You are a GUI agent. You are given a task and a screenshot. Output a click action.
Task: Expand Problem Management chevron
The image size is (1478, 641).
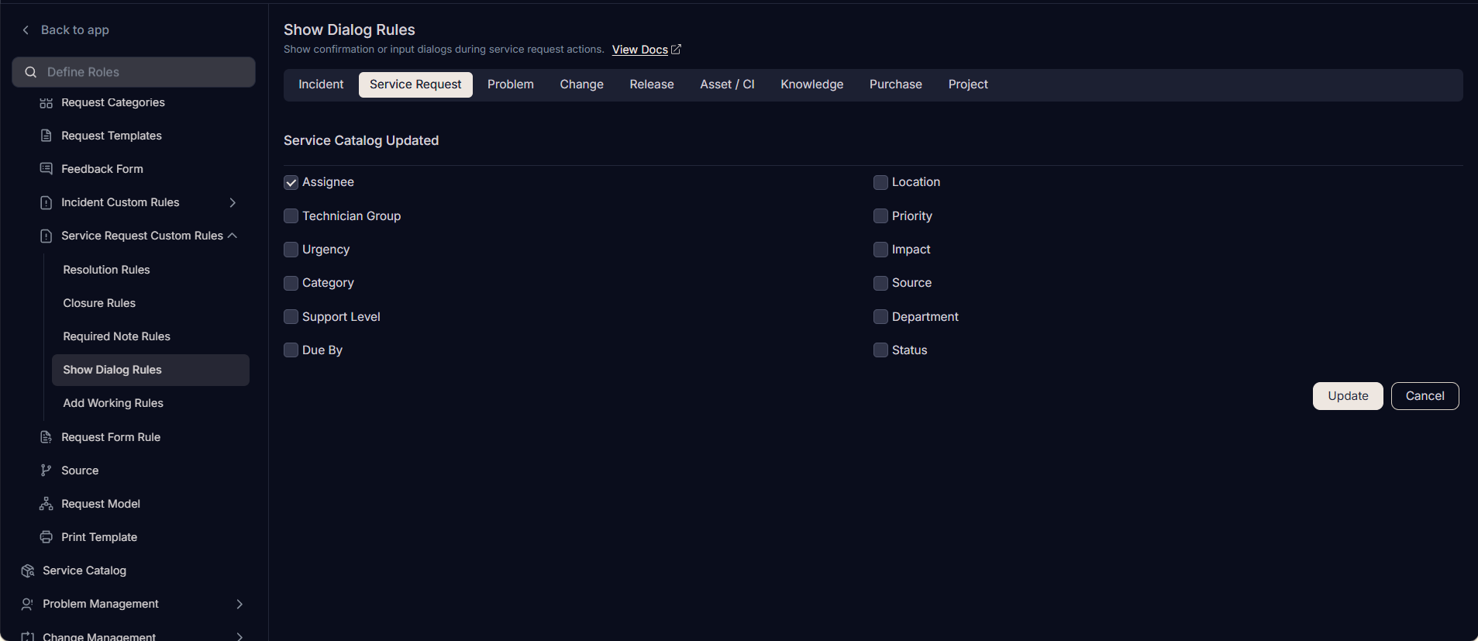[239, 604]
